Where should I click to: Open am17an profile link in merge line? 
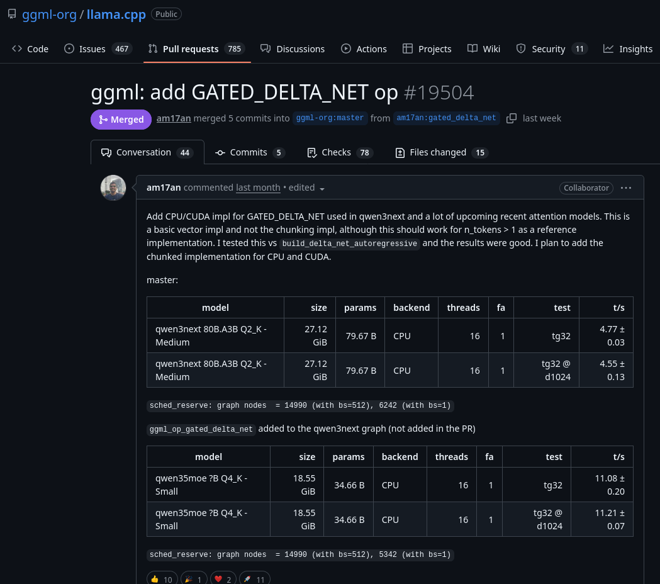click(x=174, y=118)
